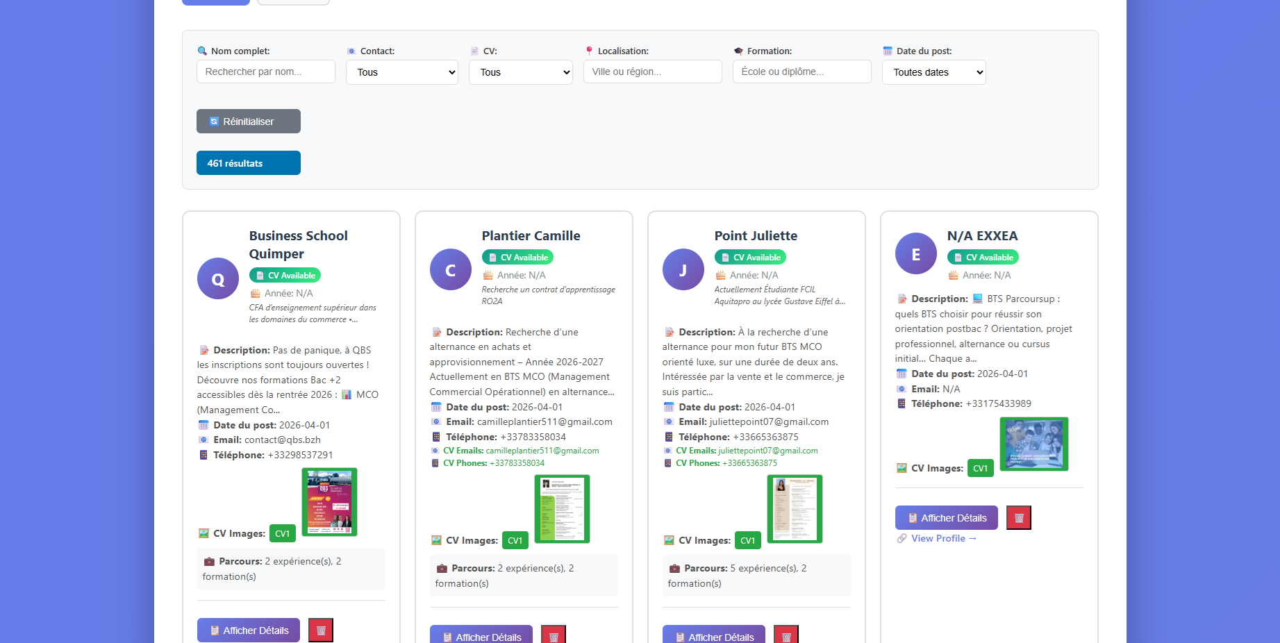This screenshot has width=1280, height=643.
Task: Open the N/A EXXEA CV image thumbnail
Action: tap(1033, 444)
